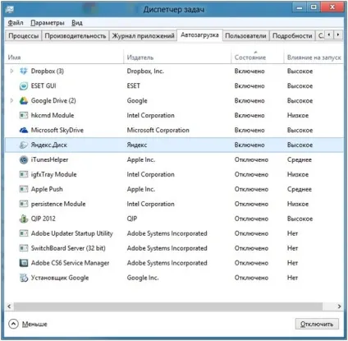Expand the Dropbox (3) group
The height and width of the screenshot is (341, 348).
point(11,71)
